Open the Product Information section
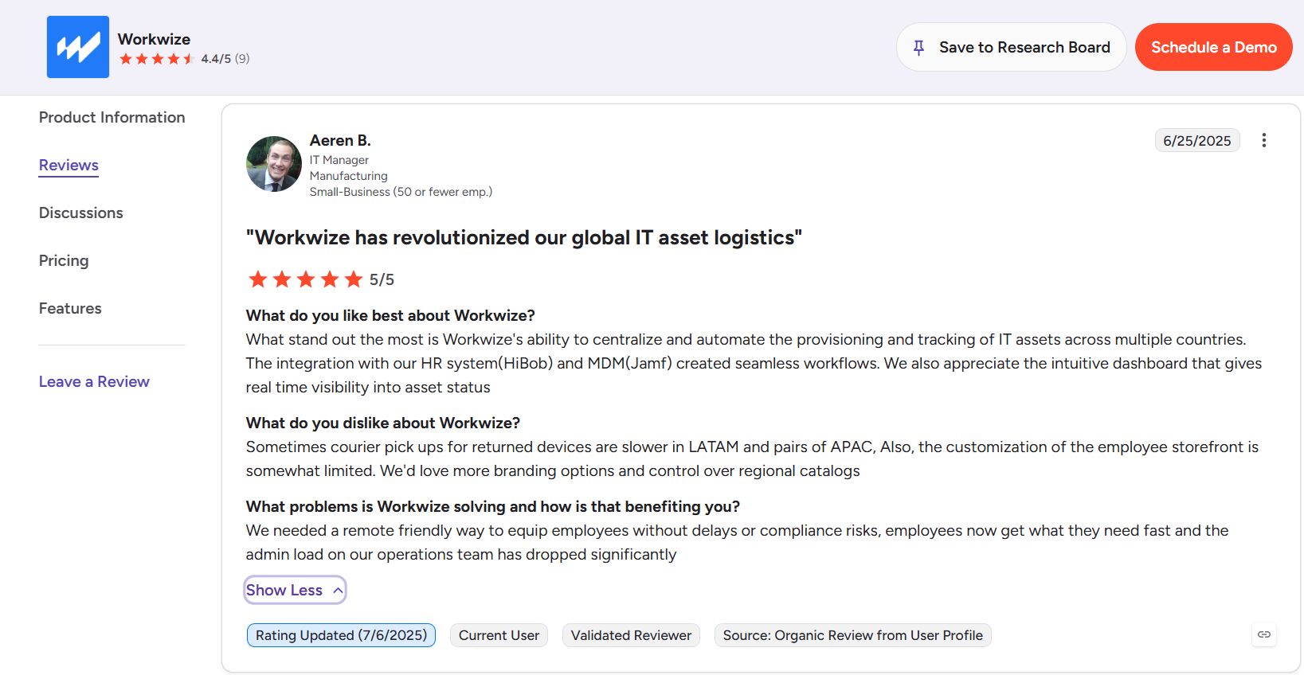This screenshot has height=675, width=1304. pos(112,117)
